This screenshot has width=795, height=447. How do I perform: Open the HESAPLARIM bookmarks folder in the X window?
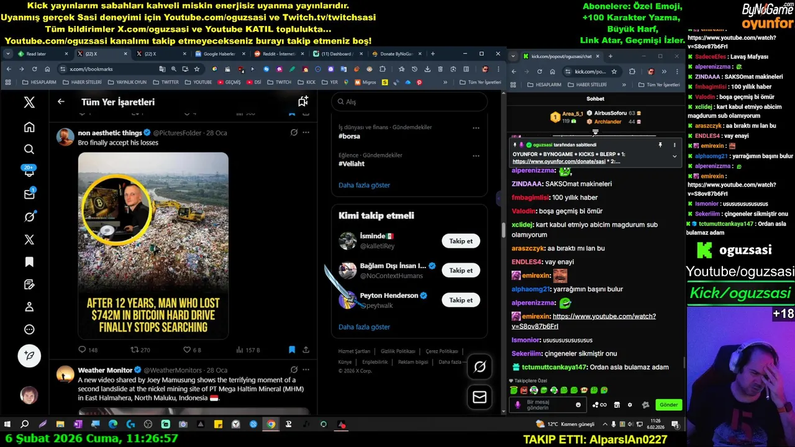coord(38,82)
